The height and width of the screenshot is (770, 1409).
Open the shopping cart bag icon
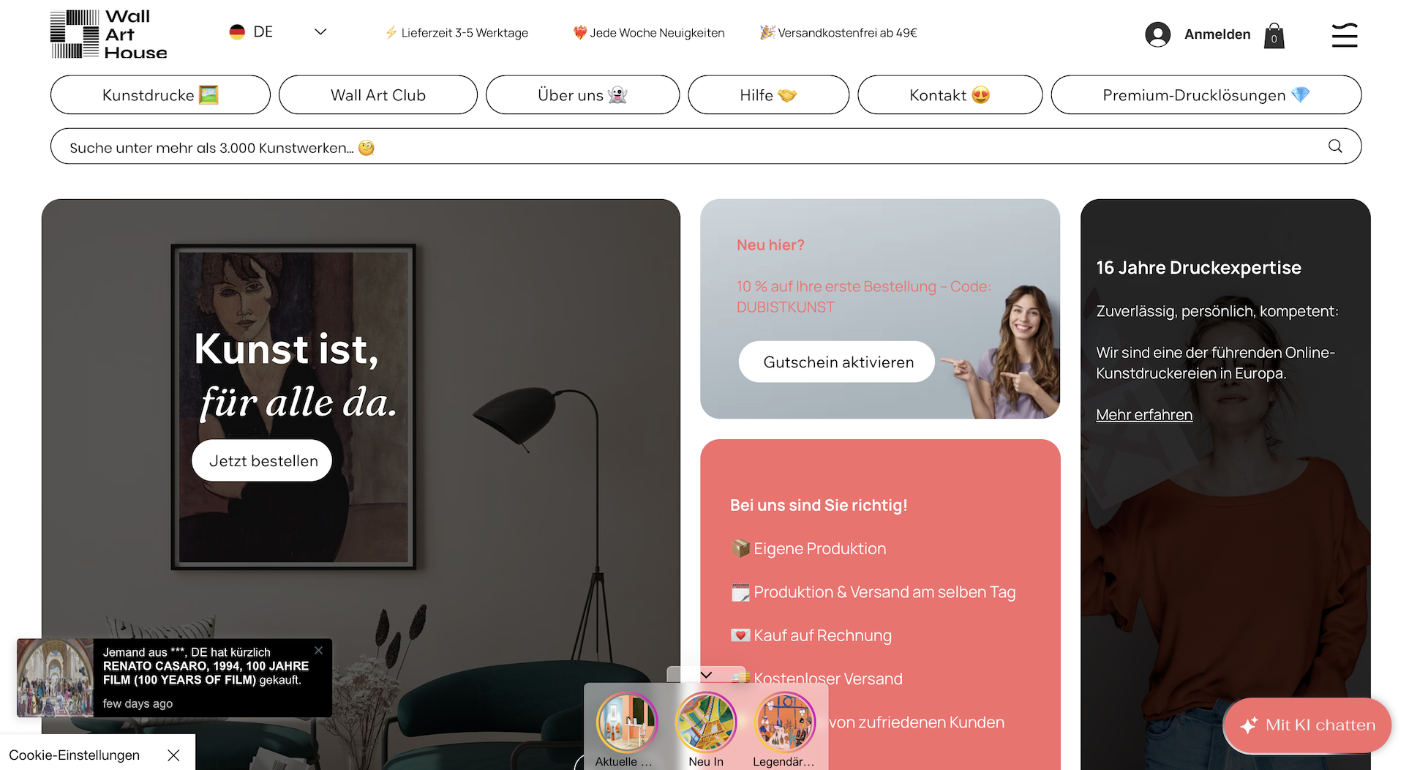[1274, 35]
